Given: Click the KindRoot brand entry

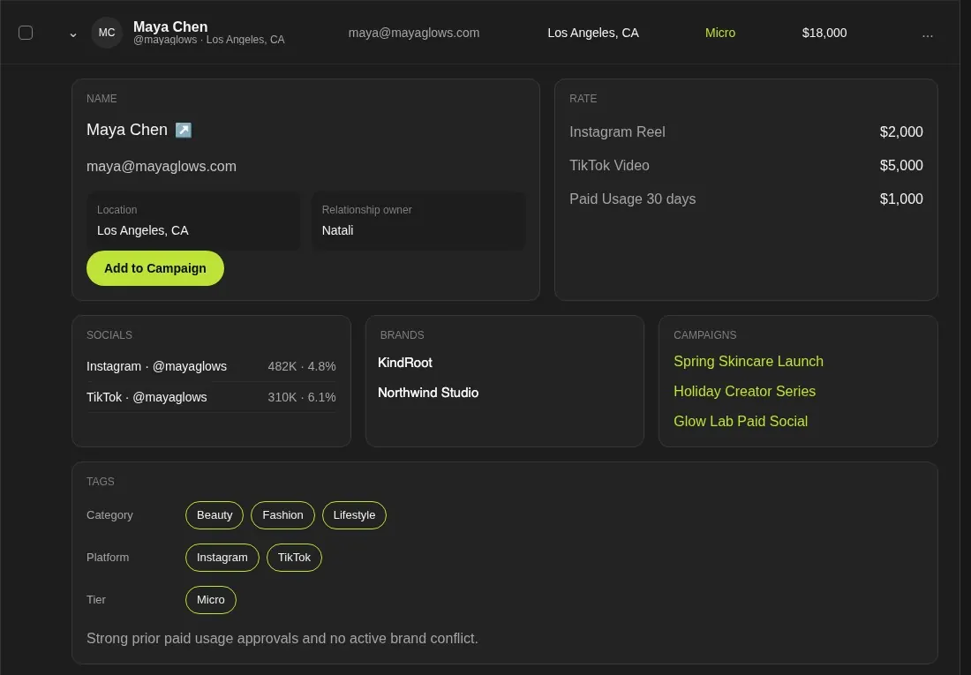Looking at the screenshot, I should 405,363.
